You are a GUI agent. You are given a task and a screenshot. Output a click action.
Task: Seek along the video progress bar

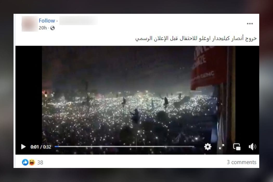point(124,146)
